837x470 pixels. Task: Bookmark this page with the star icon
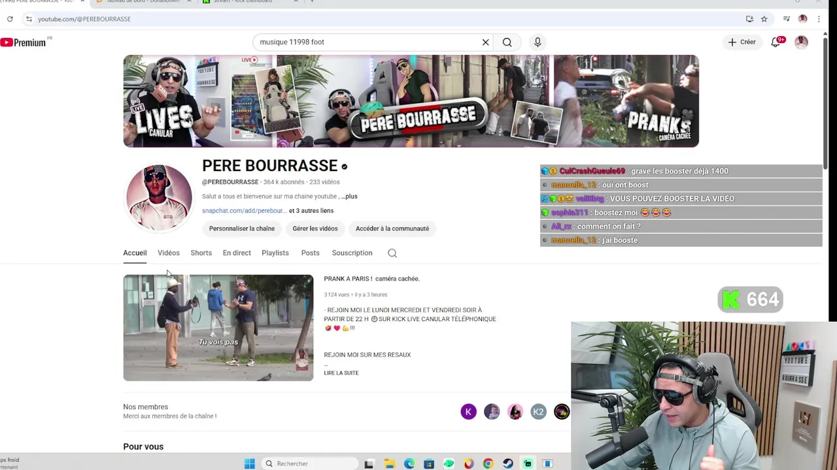764,19
